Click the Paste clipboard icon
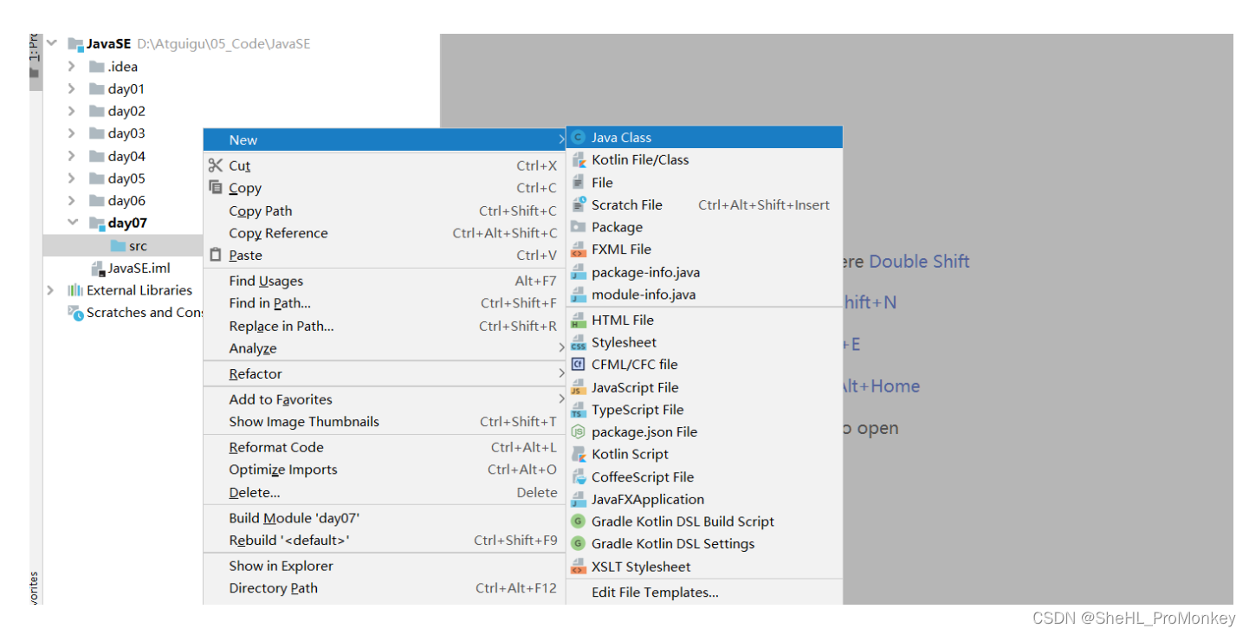Screen dimensions: 1249x635 coord(216,255)
